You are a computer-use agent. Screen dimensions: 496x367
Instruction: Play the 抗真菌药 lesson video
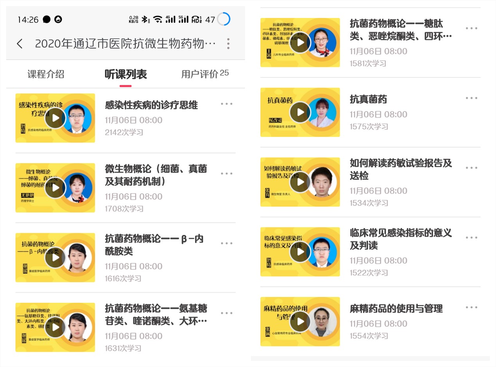[x=300, y=112]
